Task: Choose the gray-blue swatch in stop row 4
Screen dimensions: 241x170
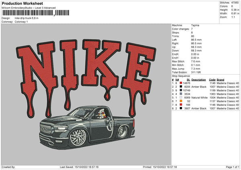Action: click(181, 94)
